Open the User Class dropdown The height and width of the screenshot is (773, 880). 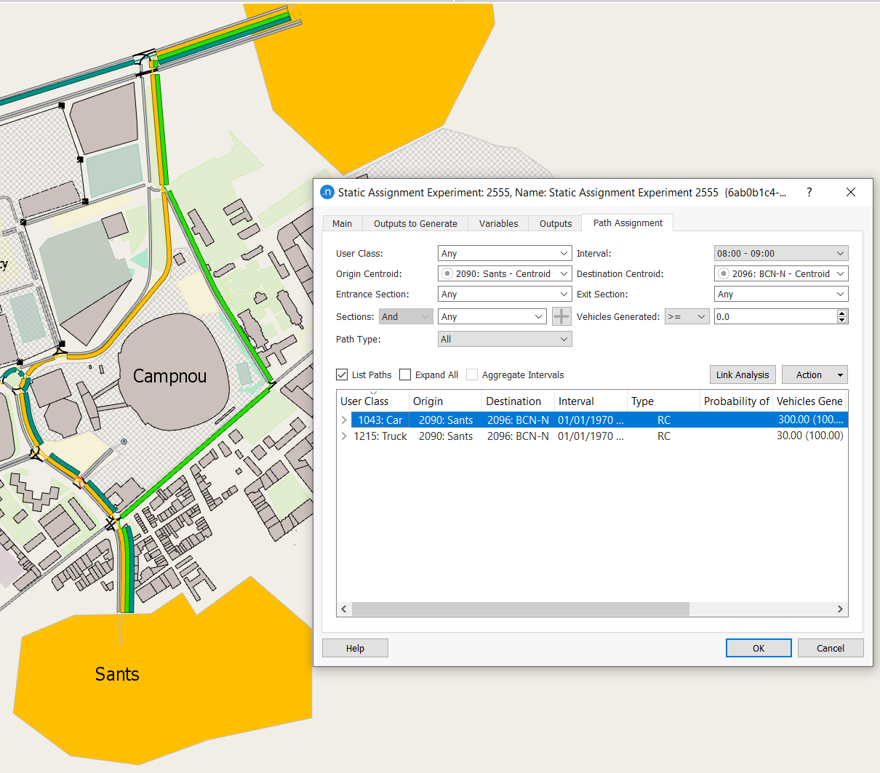coord(504,253)
